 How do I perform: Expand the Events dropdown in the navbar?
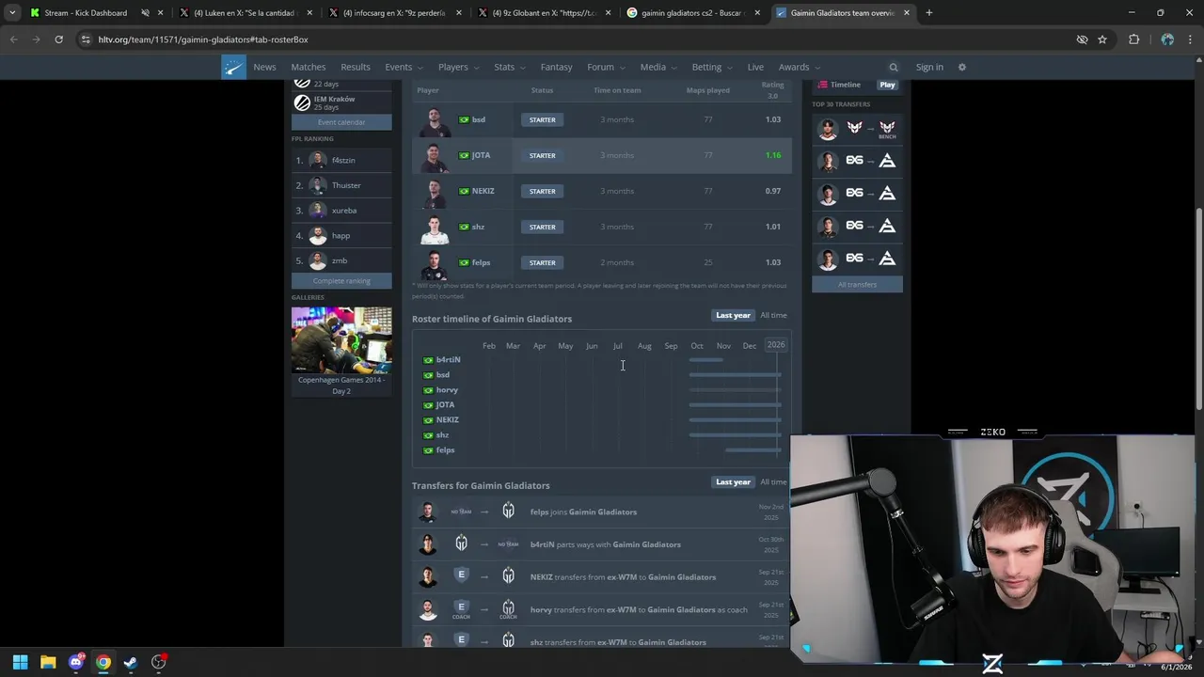click(x=404, y=67)
